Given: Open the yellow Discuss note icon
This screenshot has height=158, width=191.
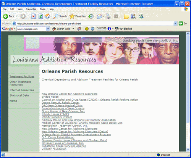Looking at the screenshot, I should (126, 16).
